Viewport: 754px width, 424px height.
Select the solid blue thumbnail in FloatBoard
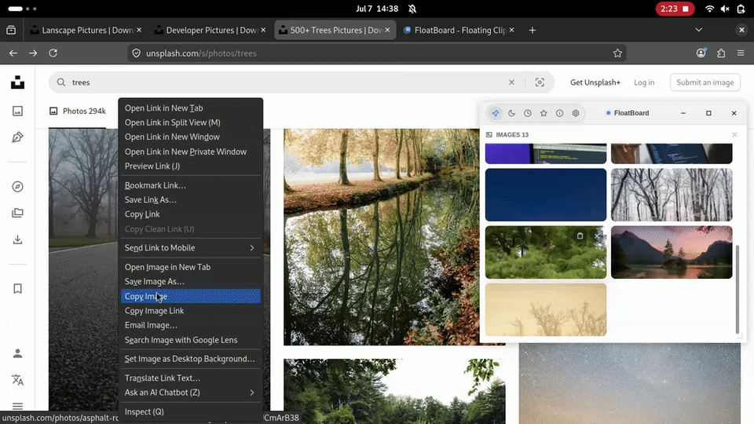point(546,195)
